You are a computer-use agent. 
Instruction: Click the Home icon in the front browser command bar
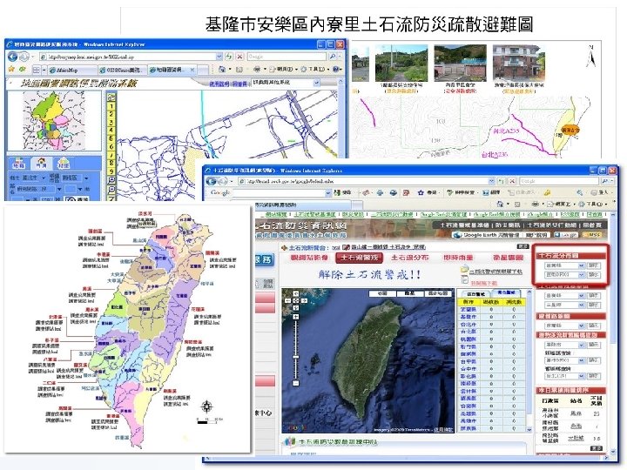[500, 204]
